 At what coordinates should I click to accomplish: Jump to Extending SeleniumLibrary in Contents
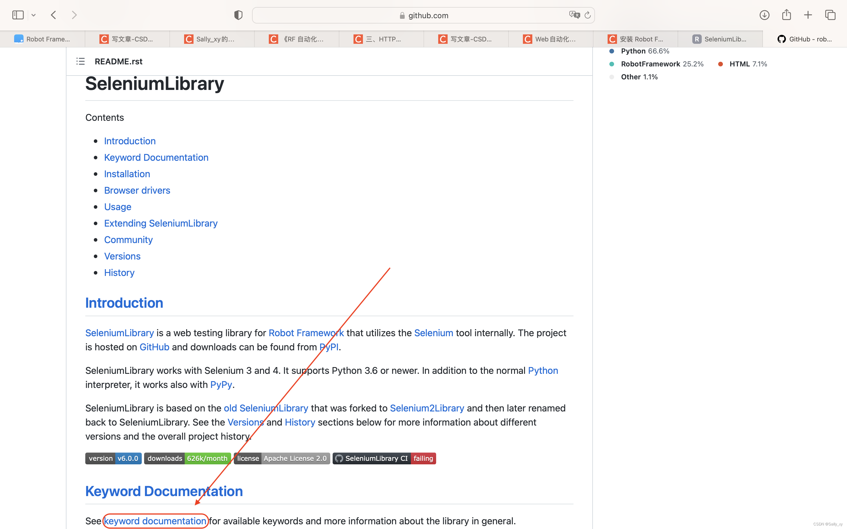[161, 223]
